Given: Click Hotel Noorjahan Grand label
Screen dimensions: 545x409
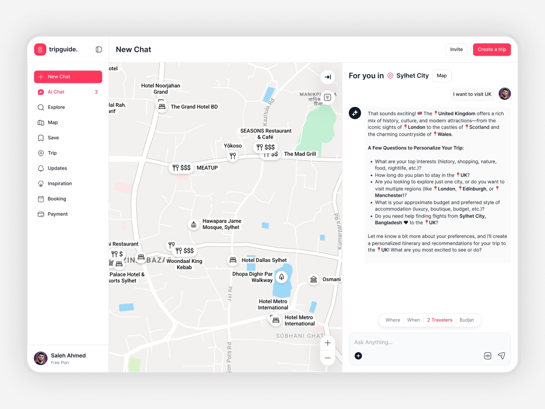Looking at the screenshot, I should pyautogui.click(x=161, y=89).
